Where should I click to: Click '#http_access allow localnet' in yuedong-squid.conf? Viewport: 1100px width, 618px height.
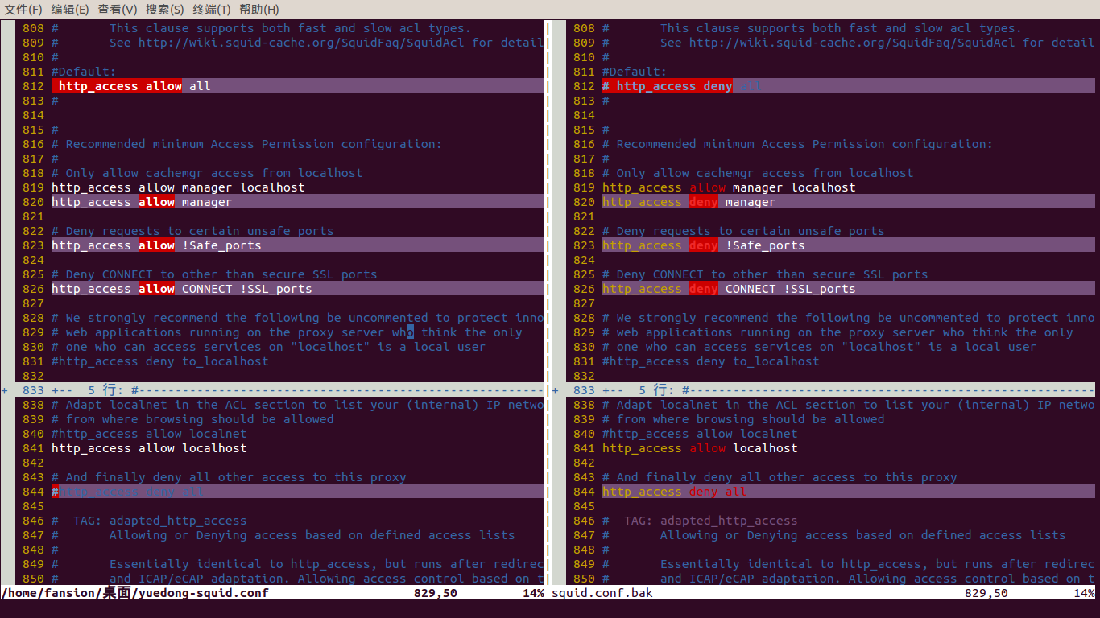[x=149, y=434]
